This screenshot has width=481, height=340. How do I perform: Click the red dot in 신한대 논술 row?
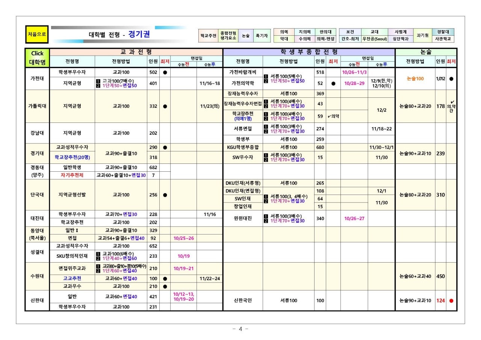[x=451, y=301]
